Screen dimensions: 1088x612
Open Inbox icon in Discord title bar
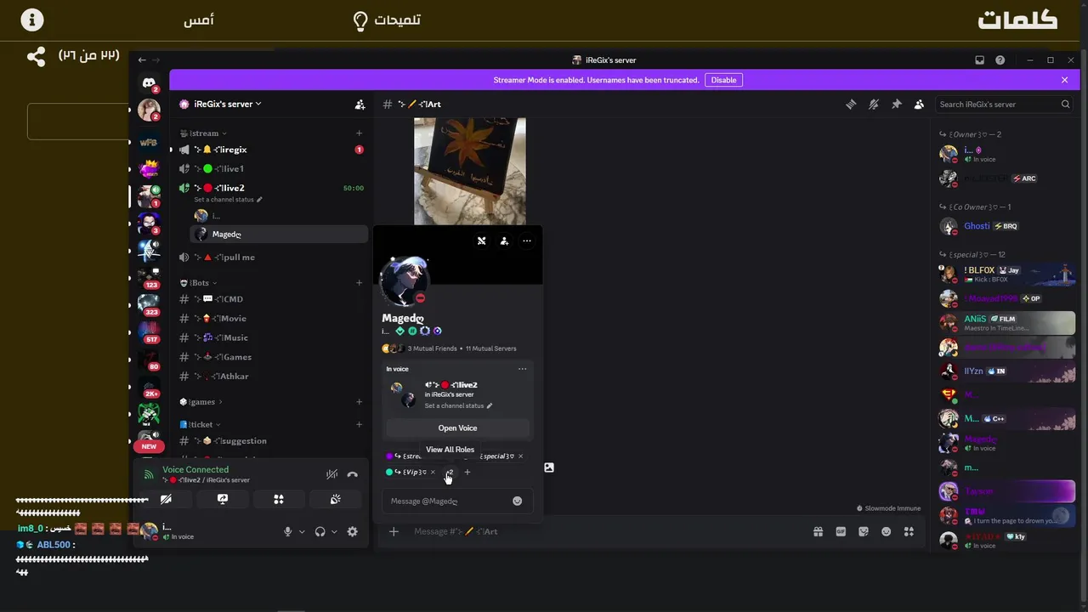[x=979, y=60]
